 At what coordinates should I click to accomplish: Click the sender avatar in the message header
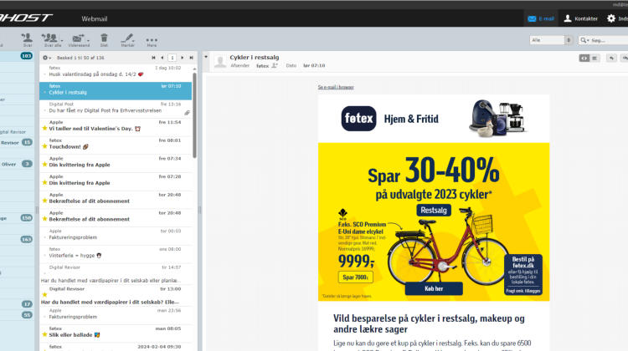pos(220,61)
